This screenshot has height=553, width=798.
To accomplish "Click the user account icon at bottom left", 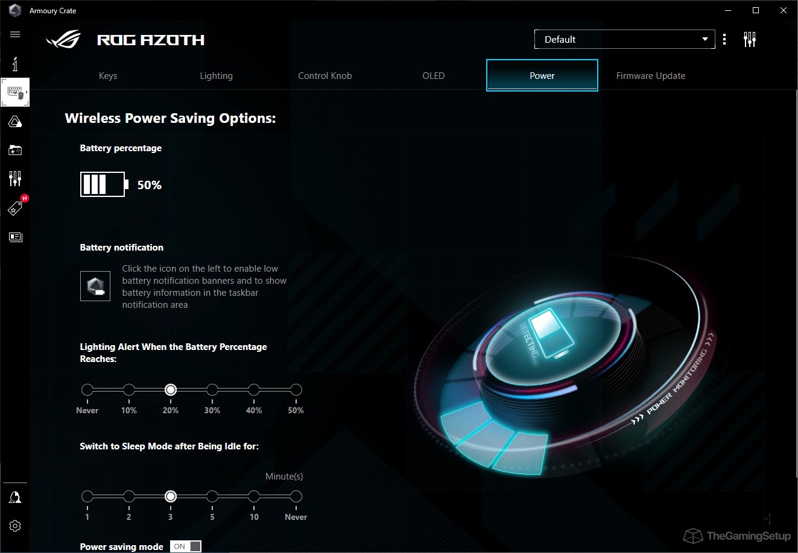I will click(15, 496).
